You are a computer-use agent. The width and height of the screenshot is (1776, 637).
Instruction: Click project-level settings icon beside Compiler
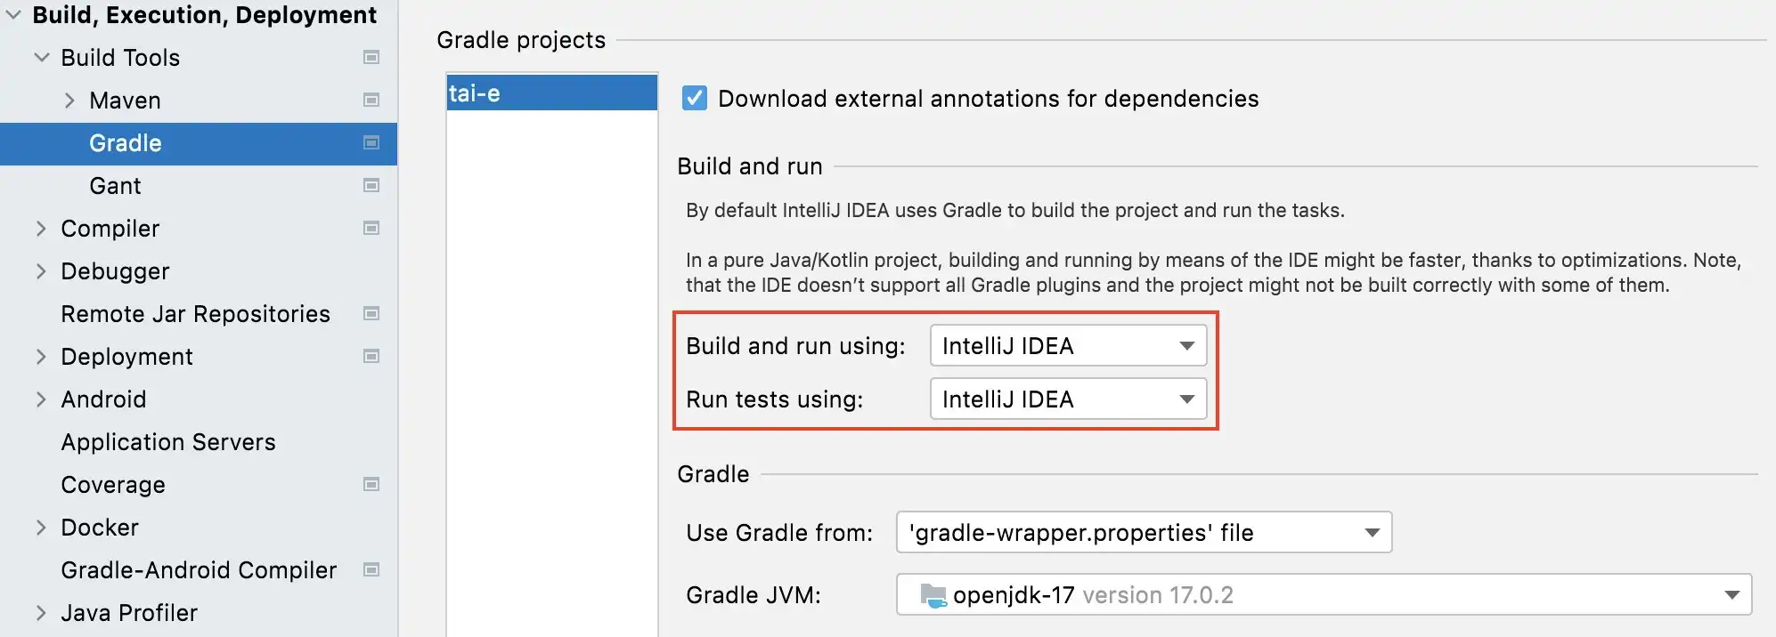click(x=371, y=229)
